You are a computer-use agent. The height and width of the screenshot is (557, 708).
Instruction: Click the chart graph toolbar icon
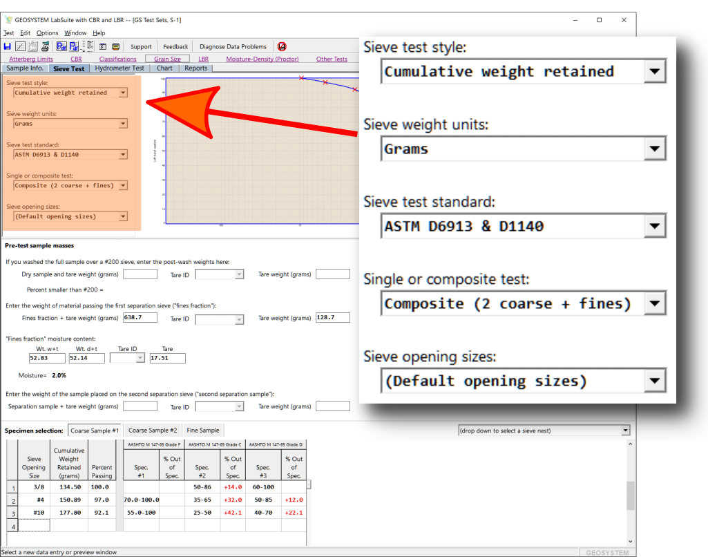click(20, 46)
